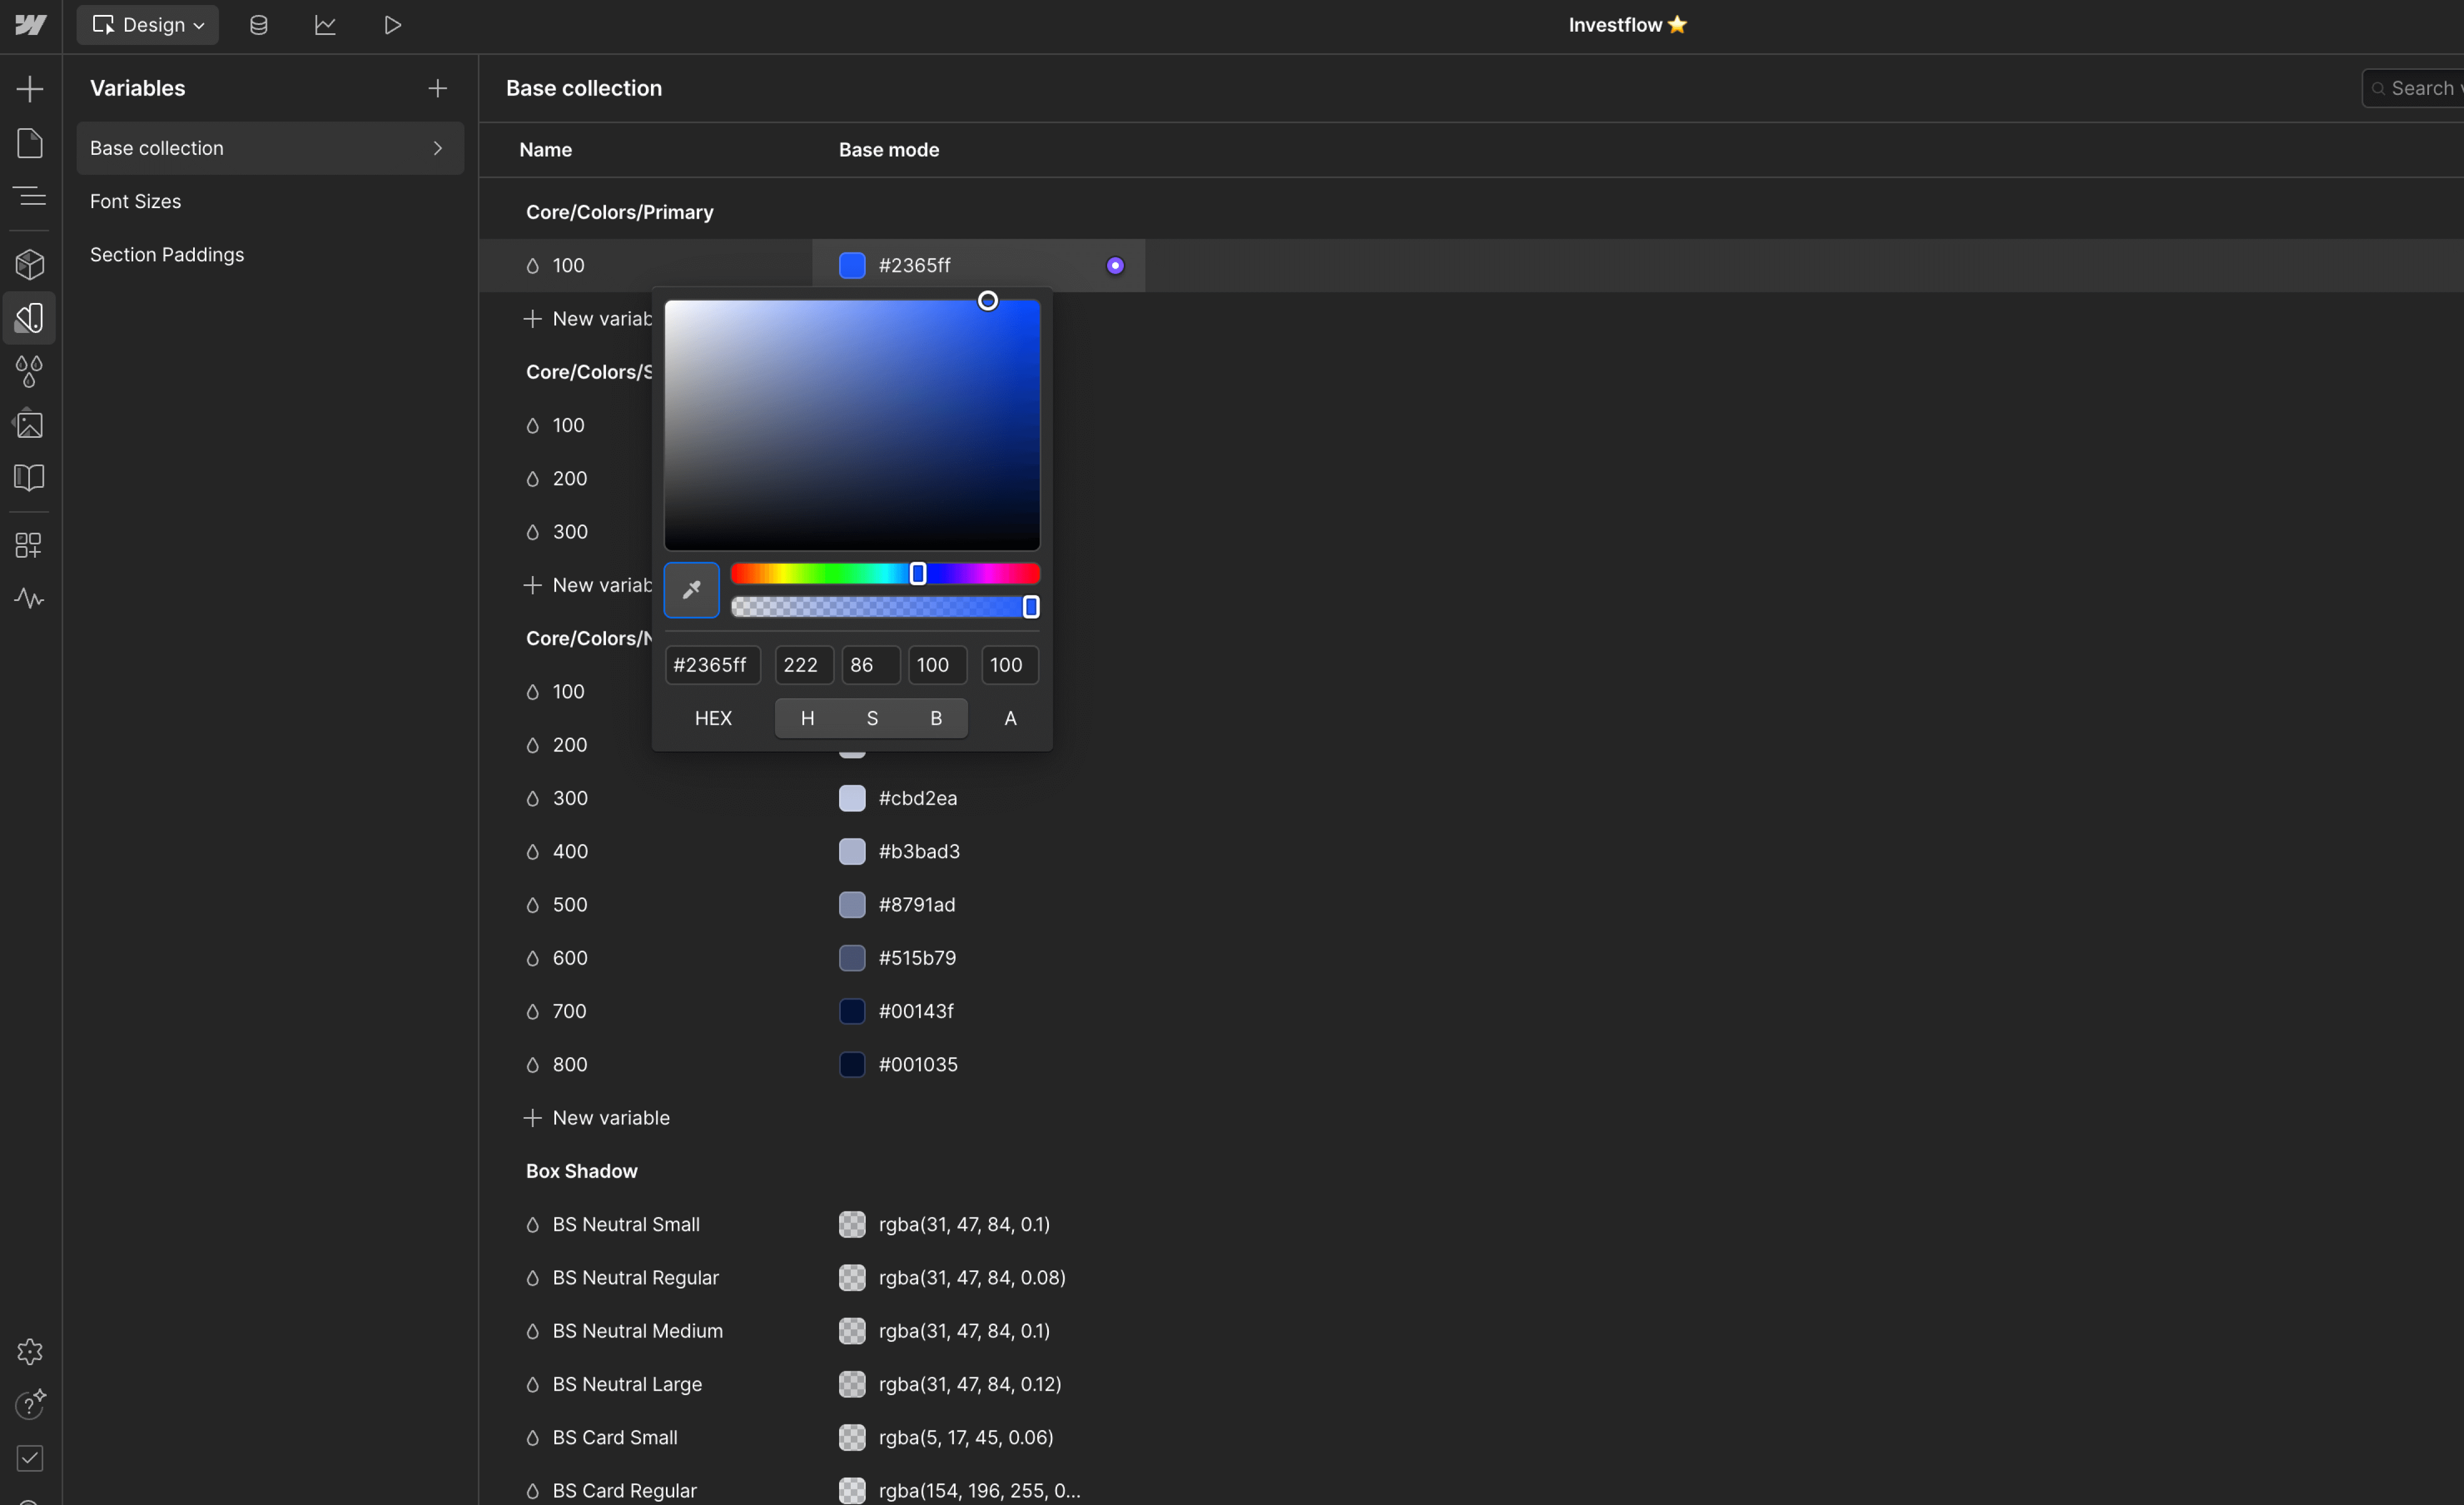Screen dimensions: 2464x1505
Task: Toggle preview mode with the play icon
Action: click(393, 24)
